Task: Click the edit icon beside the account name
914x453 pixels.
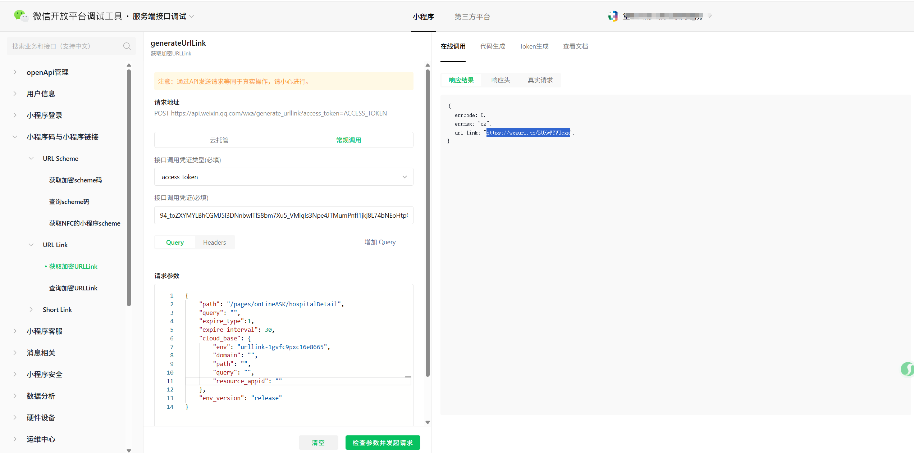Action: [710, 16]
